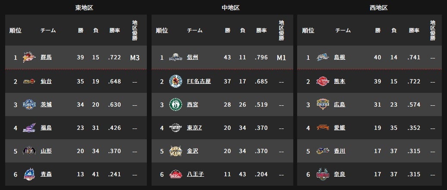This screenshot has width=447, height=190.
Task: Open the 金沢 team link
Action: tap(192, 151)
